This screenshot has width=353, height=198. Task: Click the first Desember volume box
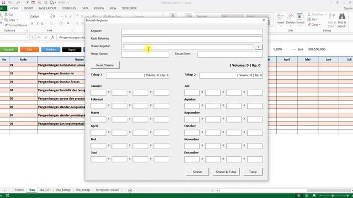[192, 159]
